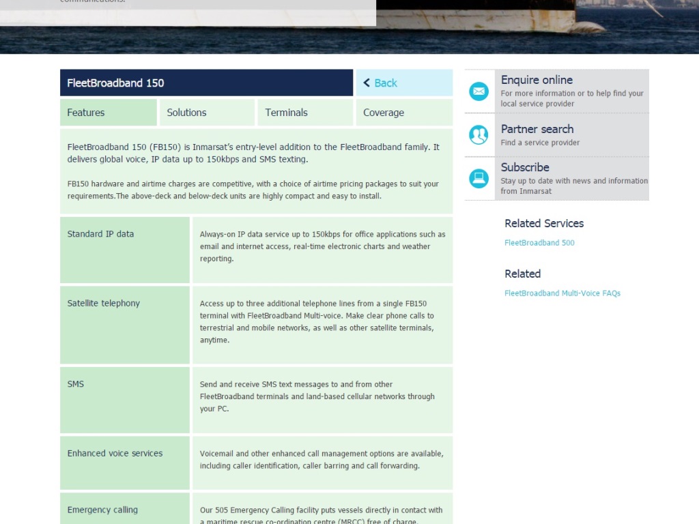
Task: Click the SMS feature label
Action: click(76, 384)
